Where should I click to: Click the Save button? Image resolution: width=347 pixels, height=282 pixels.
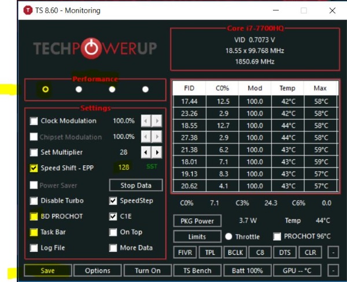point(47,270)
